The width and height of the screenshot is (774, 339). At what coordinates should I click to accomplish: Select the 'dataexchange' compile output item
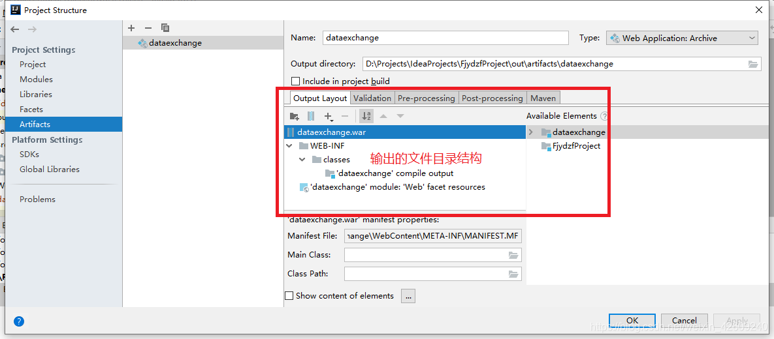coord(389,173)
